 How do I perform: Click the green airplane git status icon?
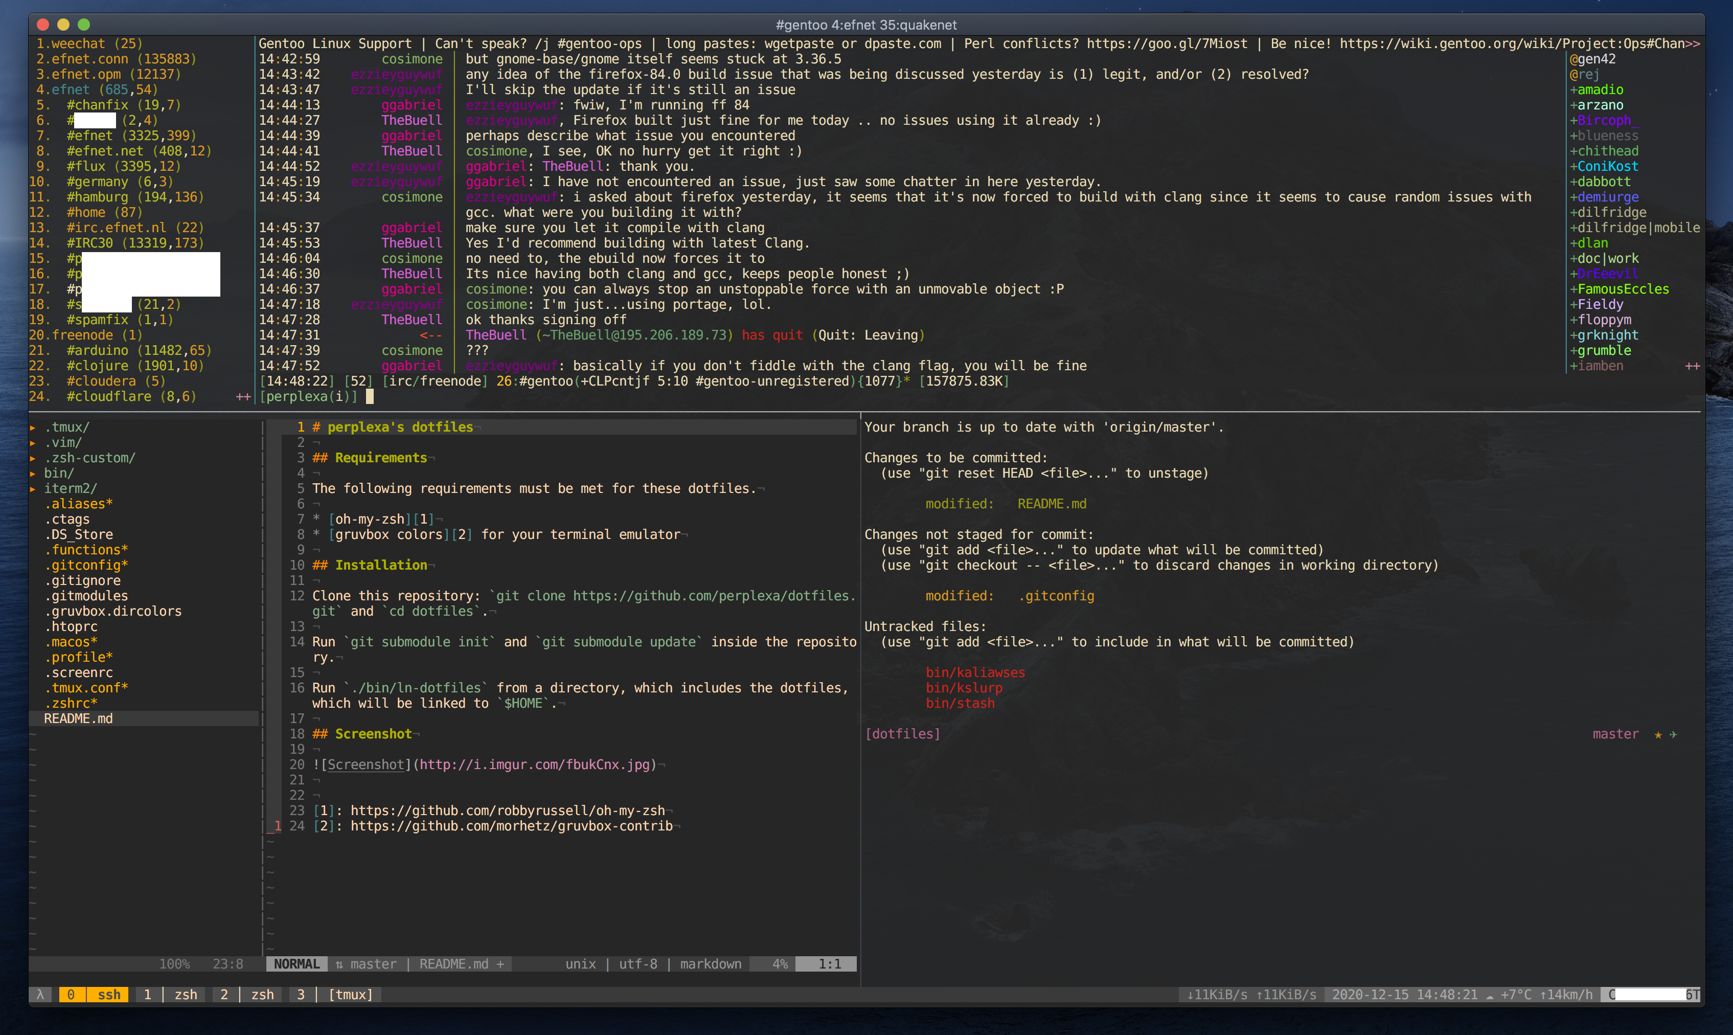coord(1673,734)
